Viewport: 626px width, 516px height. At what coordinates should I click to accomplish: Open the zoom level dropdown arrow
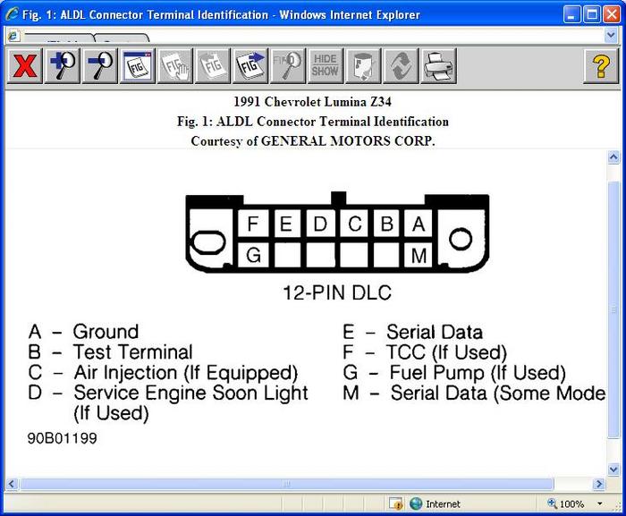[x=600, y=504]
